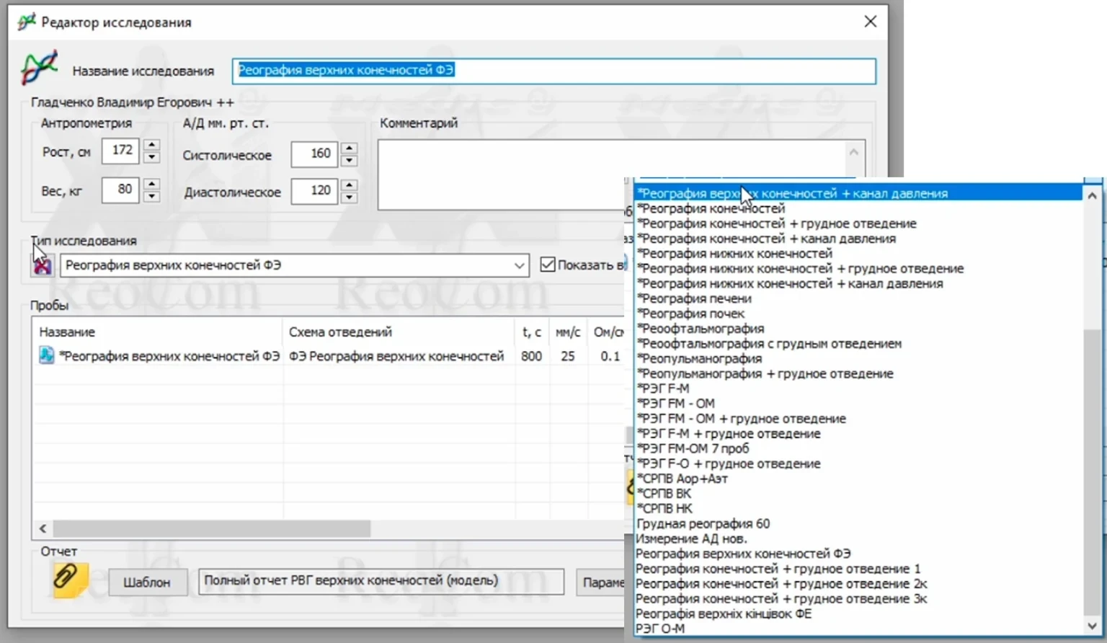Click the Диастолическое field showing 120

click(x=314, y=191)
